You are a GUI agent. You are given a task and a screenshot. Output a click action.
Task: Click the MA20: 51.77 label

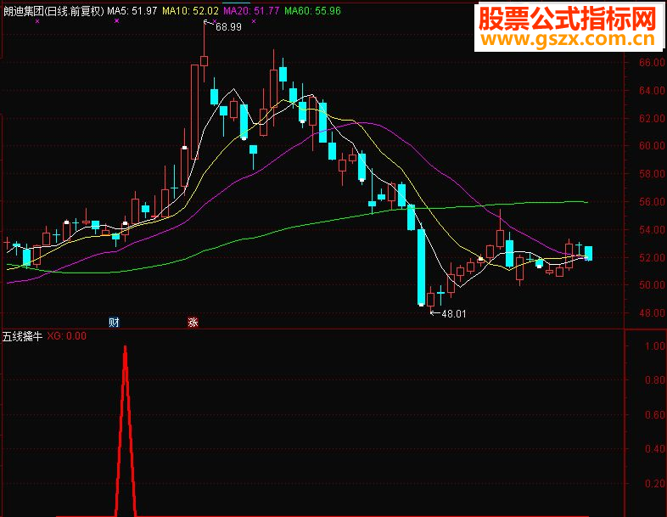click(x=251, y=11)
